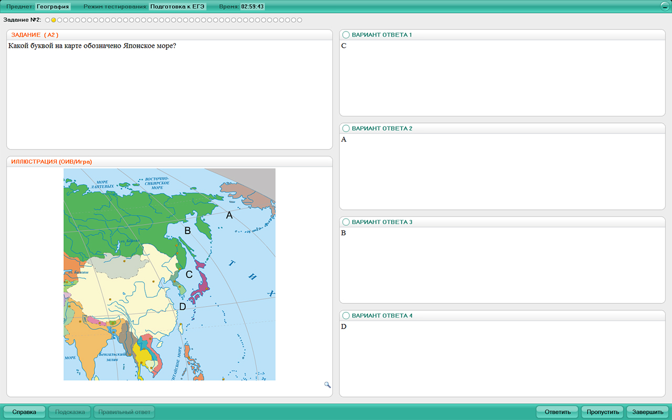Pick Вариант ответа 4 radio button
Image resolution: width=672 pixels, height=420 pixels.
pos(346,316)
